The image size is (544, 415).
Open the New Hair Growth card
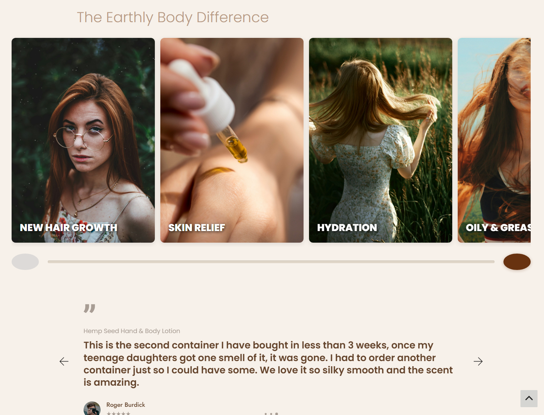coord(83,140)
